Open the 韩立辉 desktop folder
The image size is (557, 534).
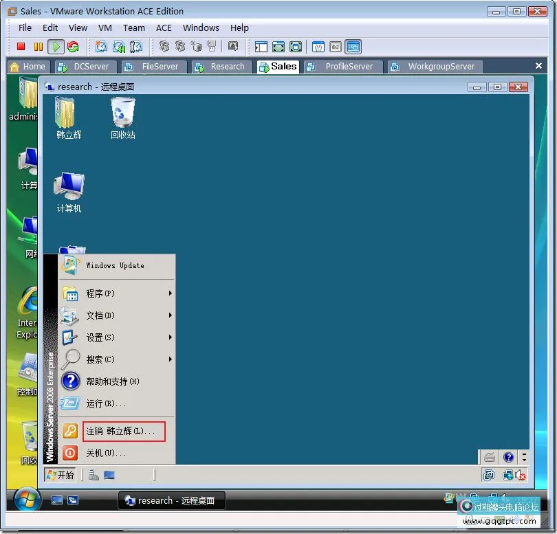(68, 113)
